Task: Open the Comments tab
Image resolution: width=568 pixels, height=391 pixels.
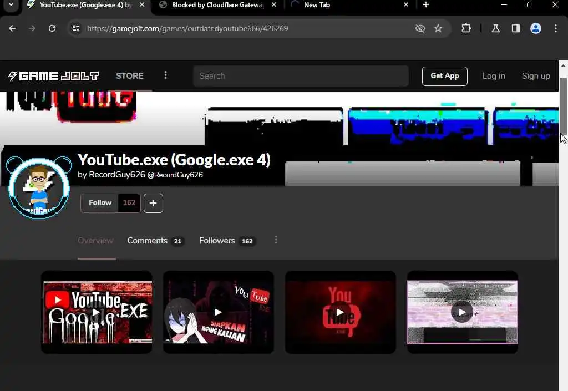Action: 156,241
